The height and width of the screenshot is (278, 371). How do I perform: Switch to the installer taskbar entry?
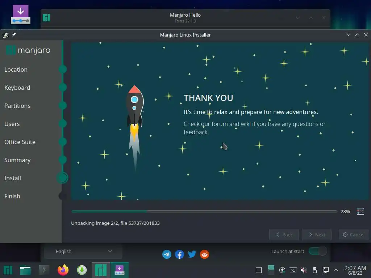click(120, 270)
